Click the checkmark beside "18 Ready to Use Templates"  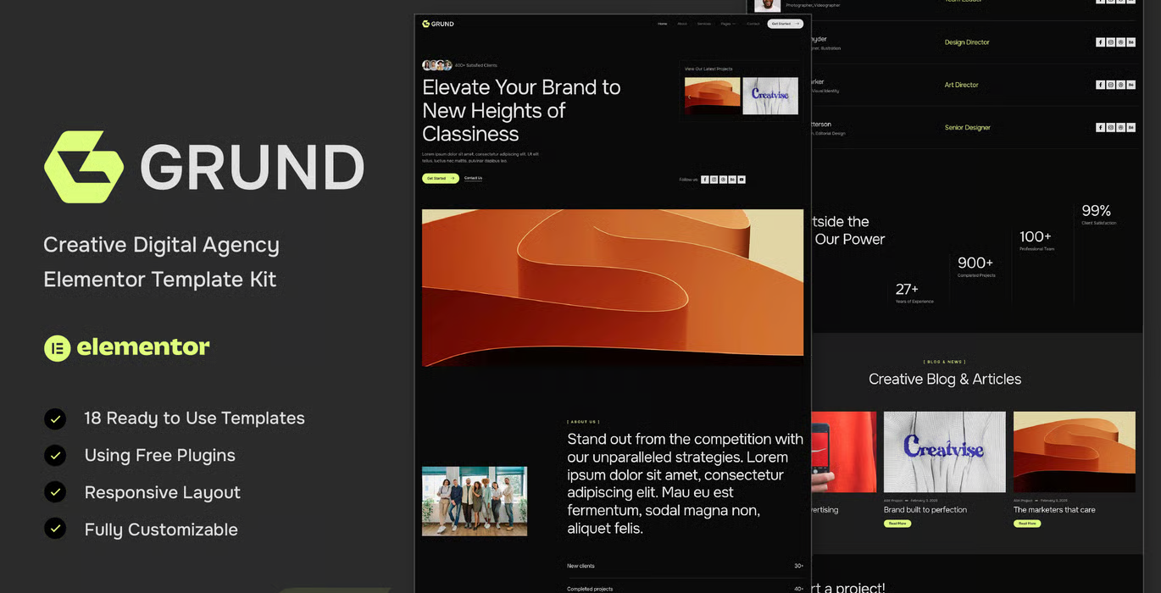[x=55, y=418]
